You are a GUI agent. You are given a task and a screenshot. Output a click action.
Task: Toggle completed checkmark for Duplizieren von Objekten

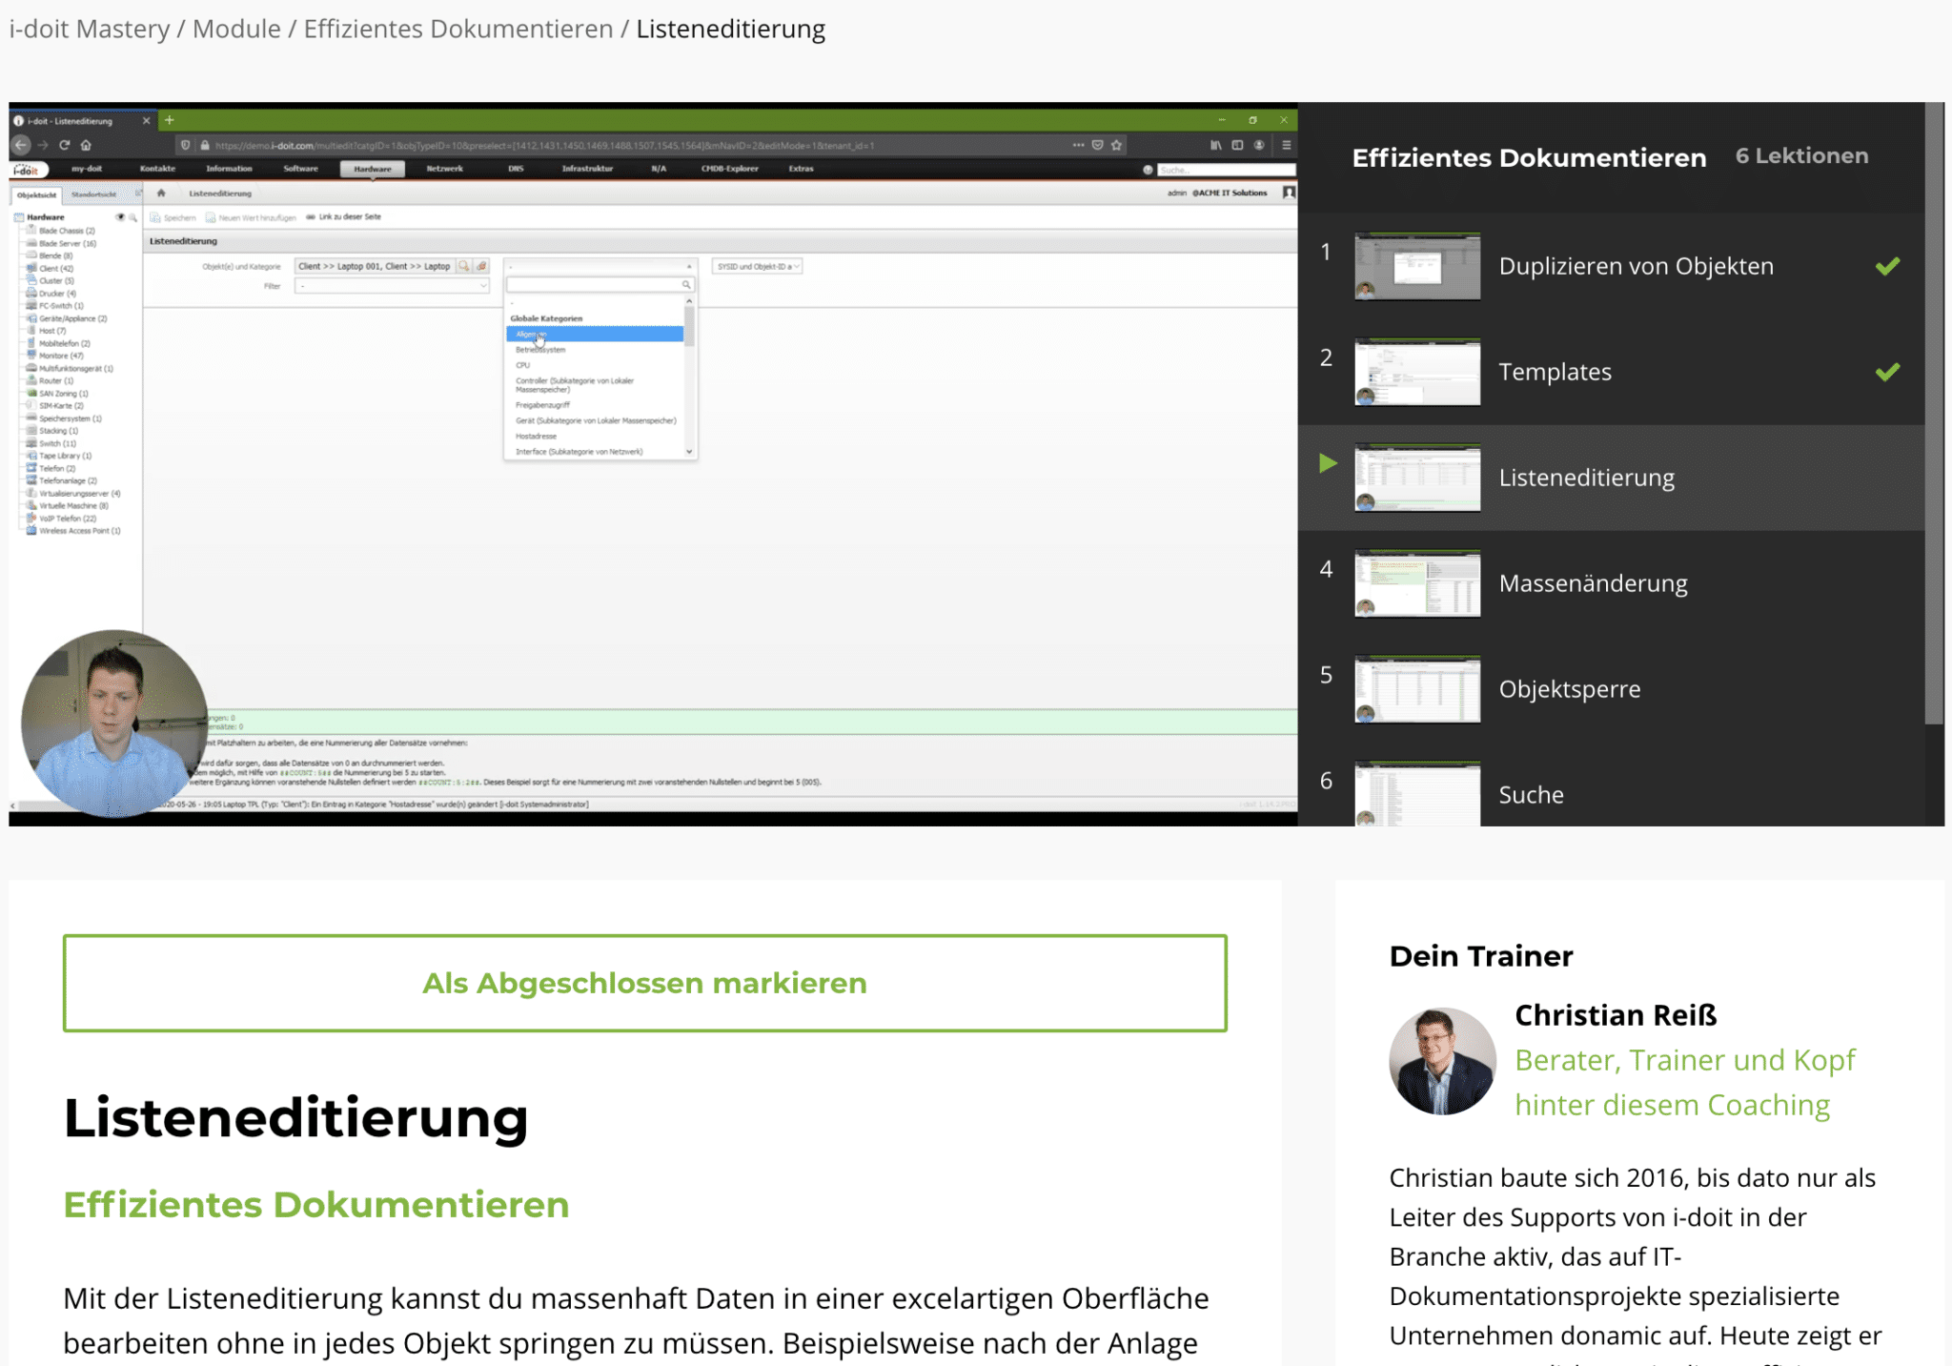(x=1887, y=266)
